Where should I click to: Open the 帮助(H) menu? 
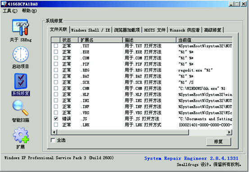pyautogui.click(x=29, y=11)
